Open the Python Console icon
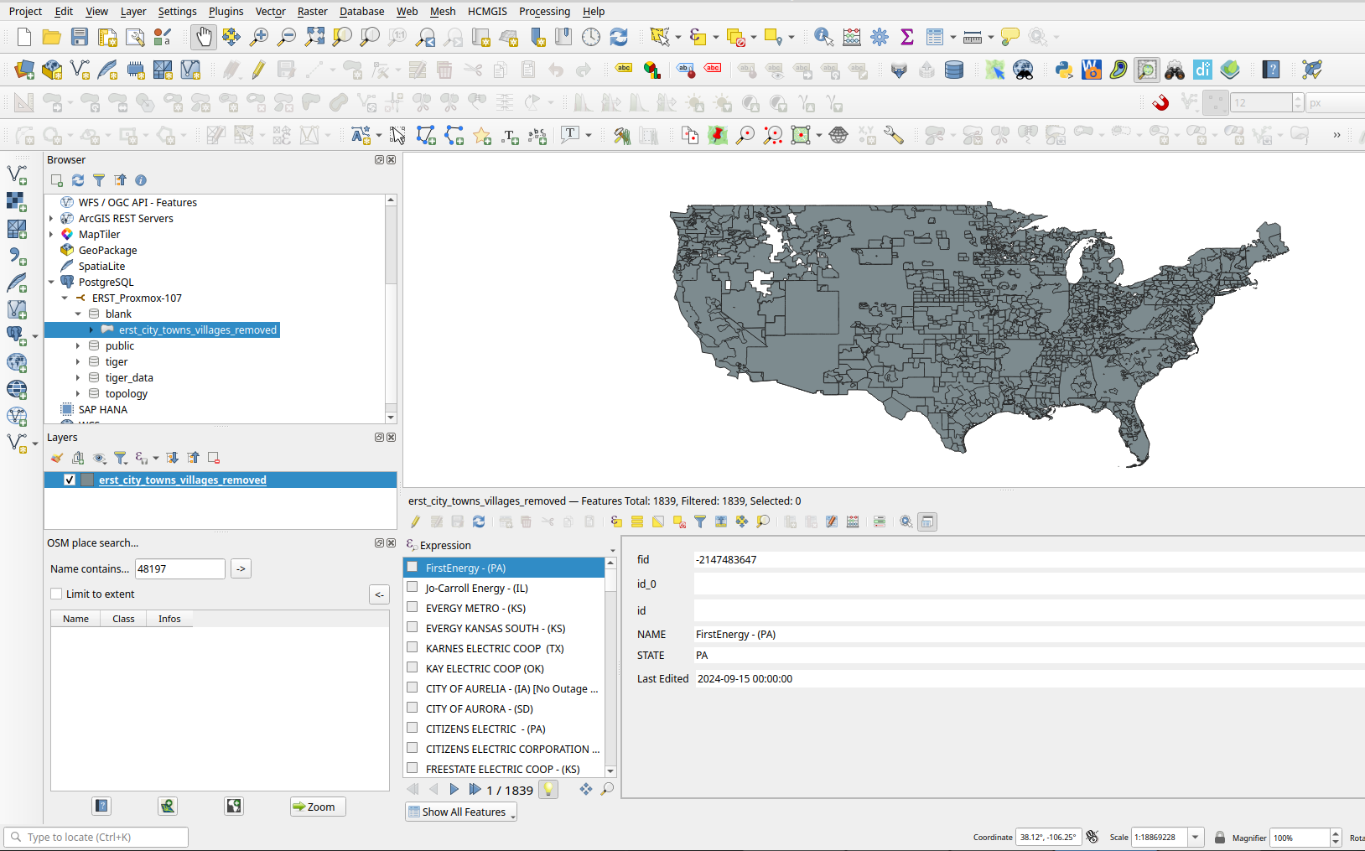This screenshot has height=851, width=1365. (1064, 70)
